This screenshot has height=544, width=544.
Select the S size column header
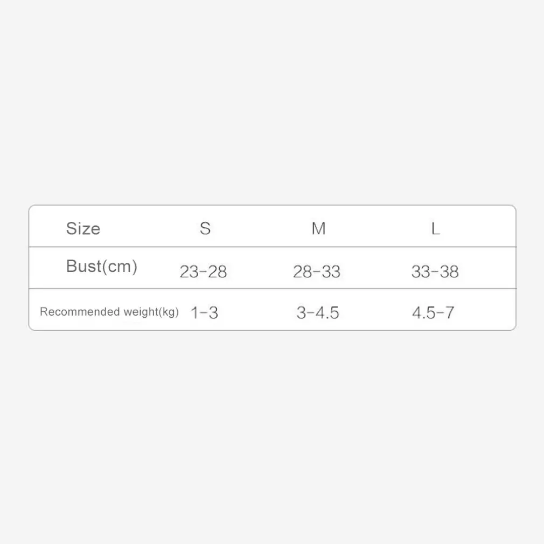(x=205, y=228)
